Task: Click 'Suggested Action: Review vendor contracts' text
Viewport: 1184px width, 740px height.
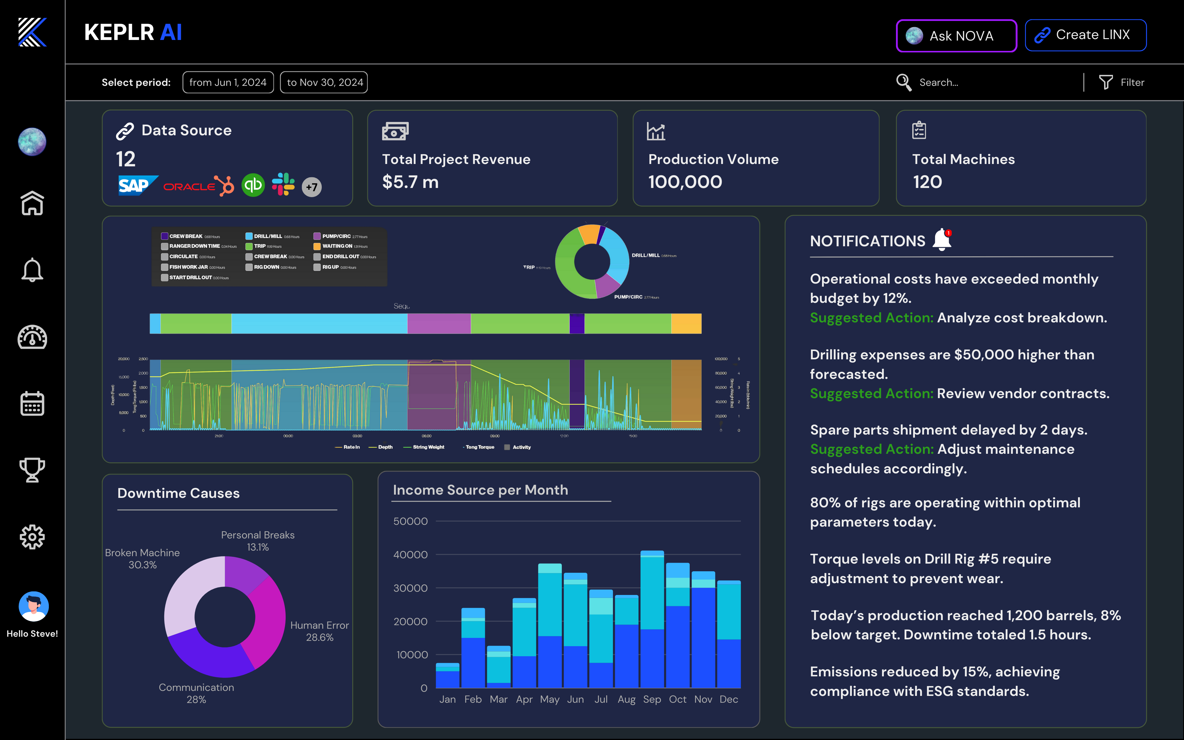Action: click(959, 393)
